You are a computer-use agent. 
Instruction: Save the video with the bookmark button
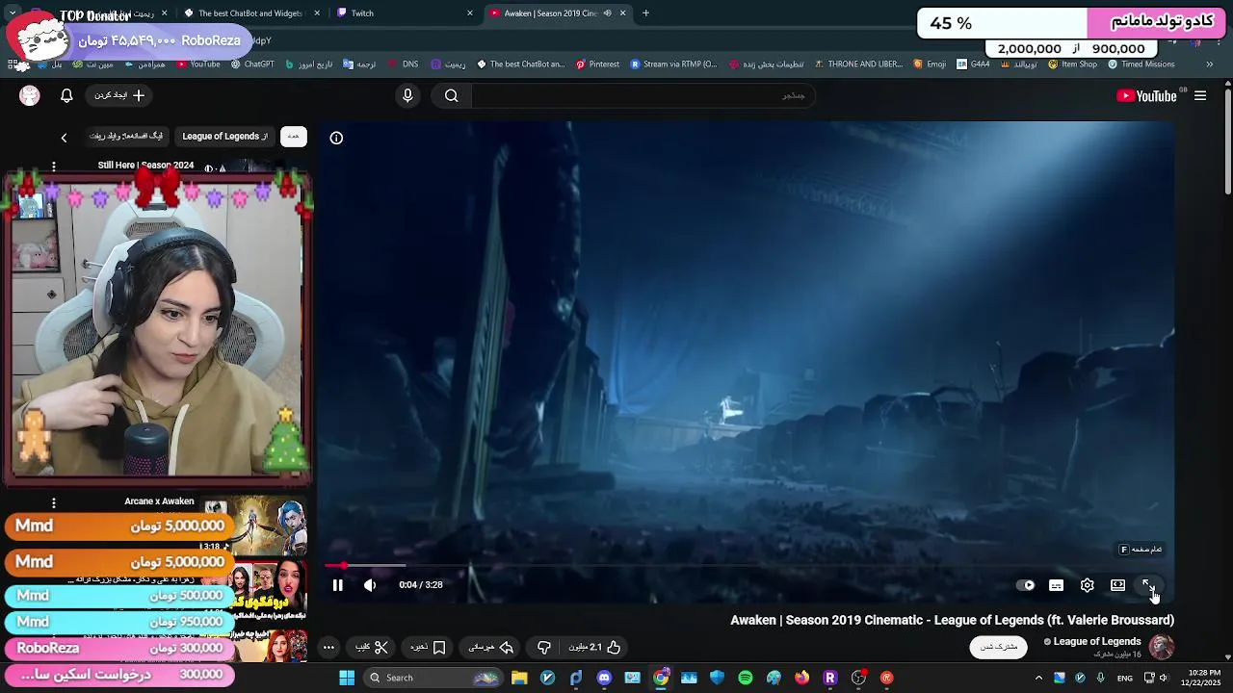(x=428, y=648)
